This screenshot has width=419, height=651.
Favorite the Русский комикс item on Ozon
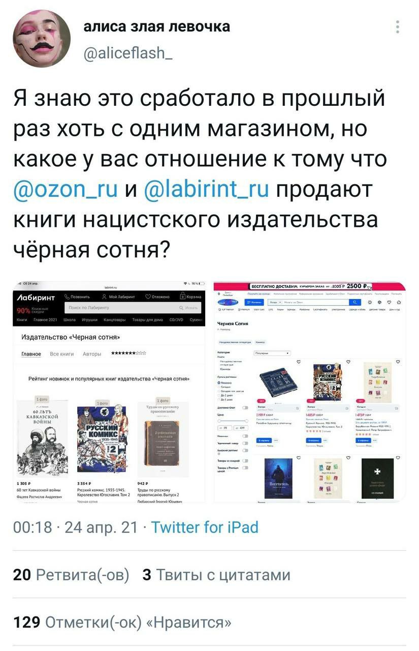click(348, 362)
